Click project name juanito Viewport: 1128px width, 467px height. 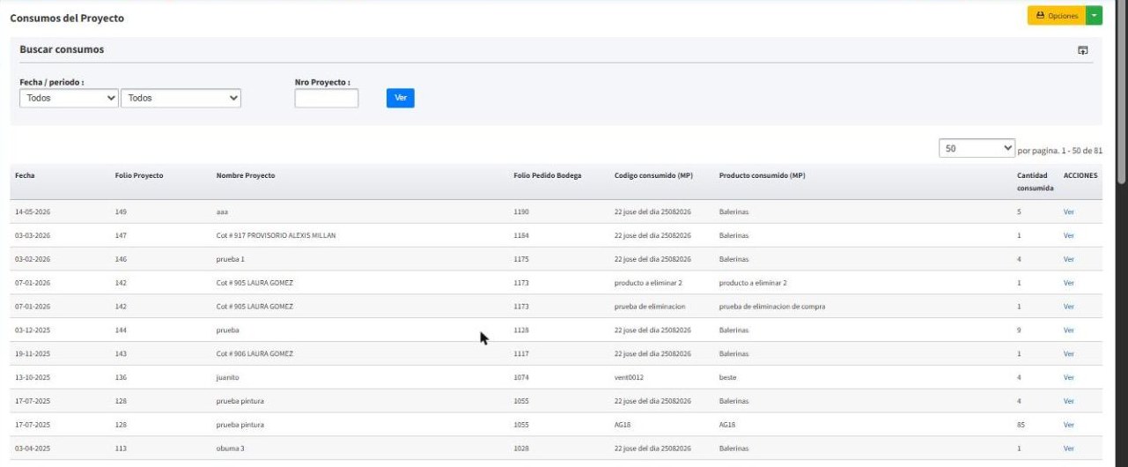click(228, 377)
